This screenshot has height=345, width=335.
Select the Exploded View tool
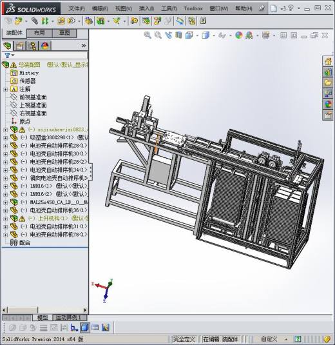tap(158, 21)
